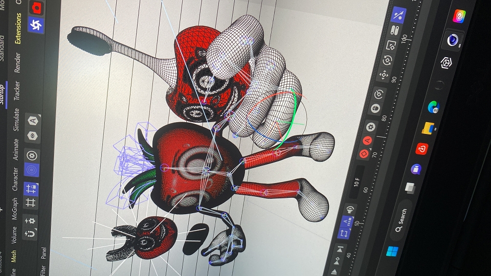Click the plain grid workplane icon
Image resolution: width=491 pixels, height=276 pixels.
(31, 202)
